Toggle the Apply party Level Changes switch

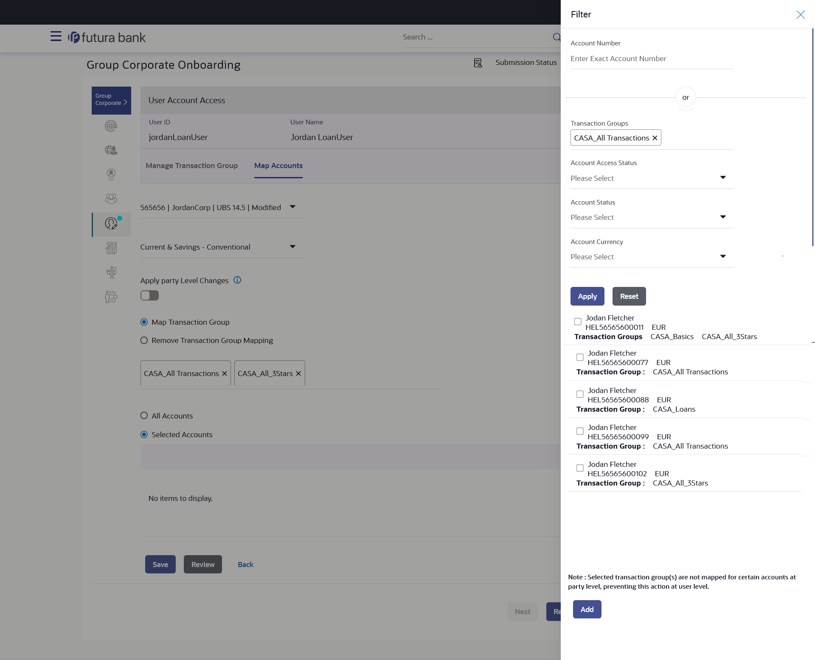click(x=149, y=295)
